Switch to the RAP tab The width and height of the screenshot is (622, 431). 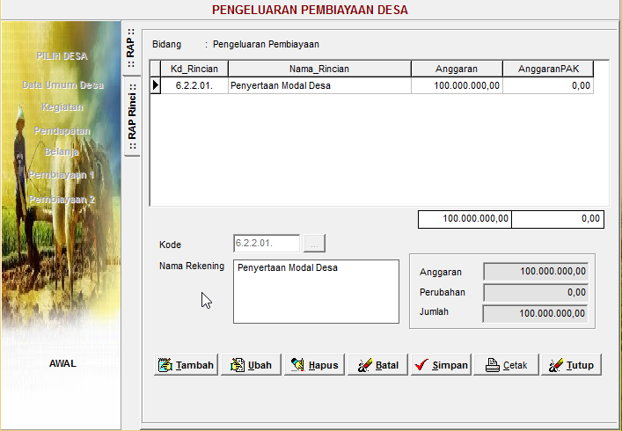coord(132,44)
